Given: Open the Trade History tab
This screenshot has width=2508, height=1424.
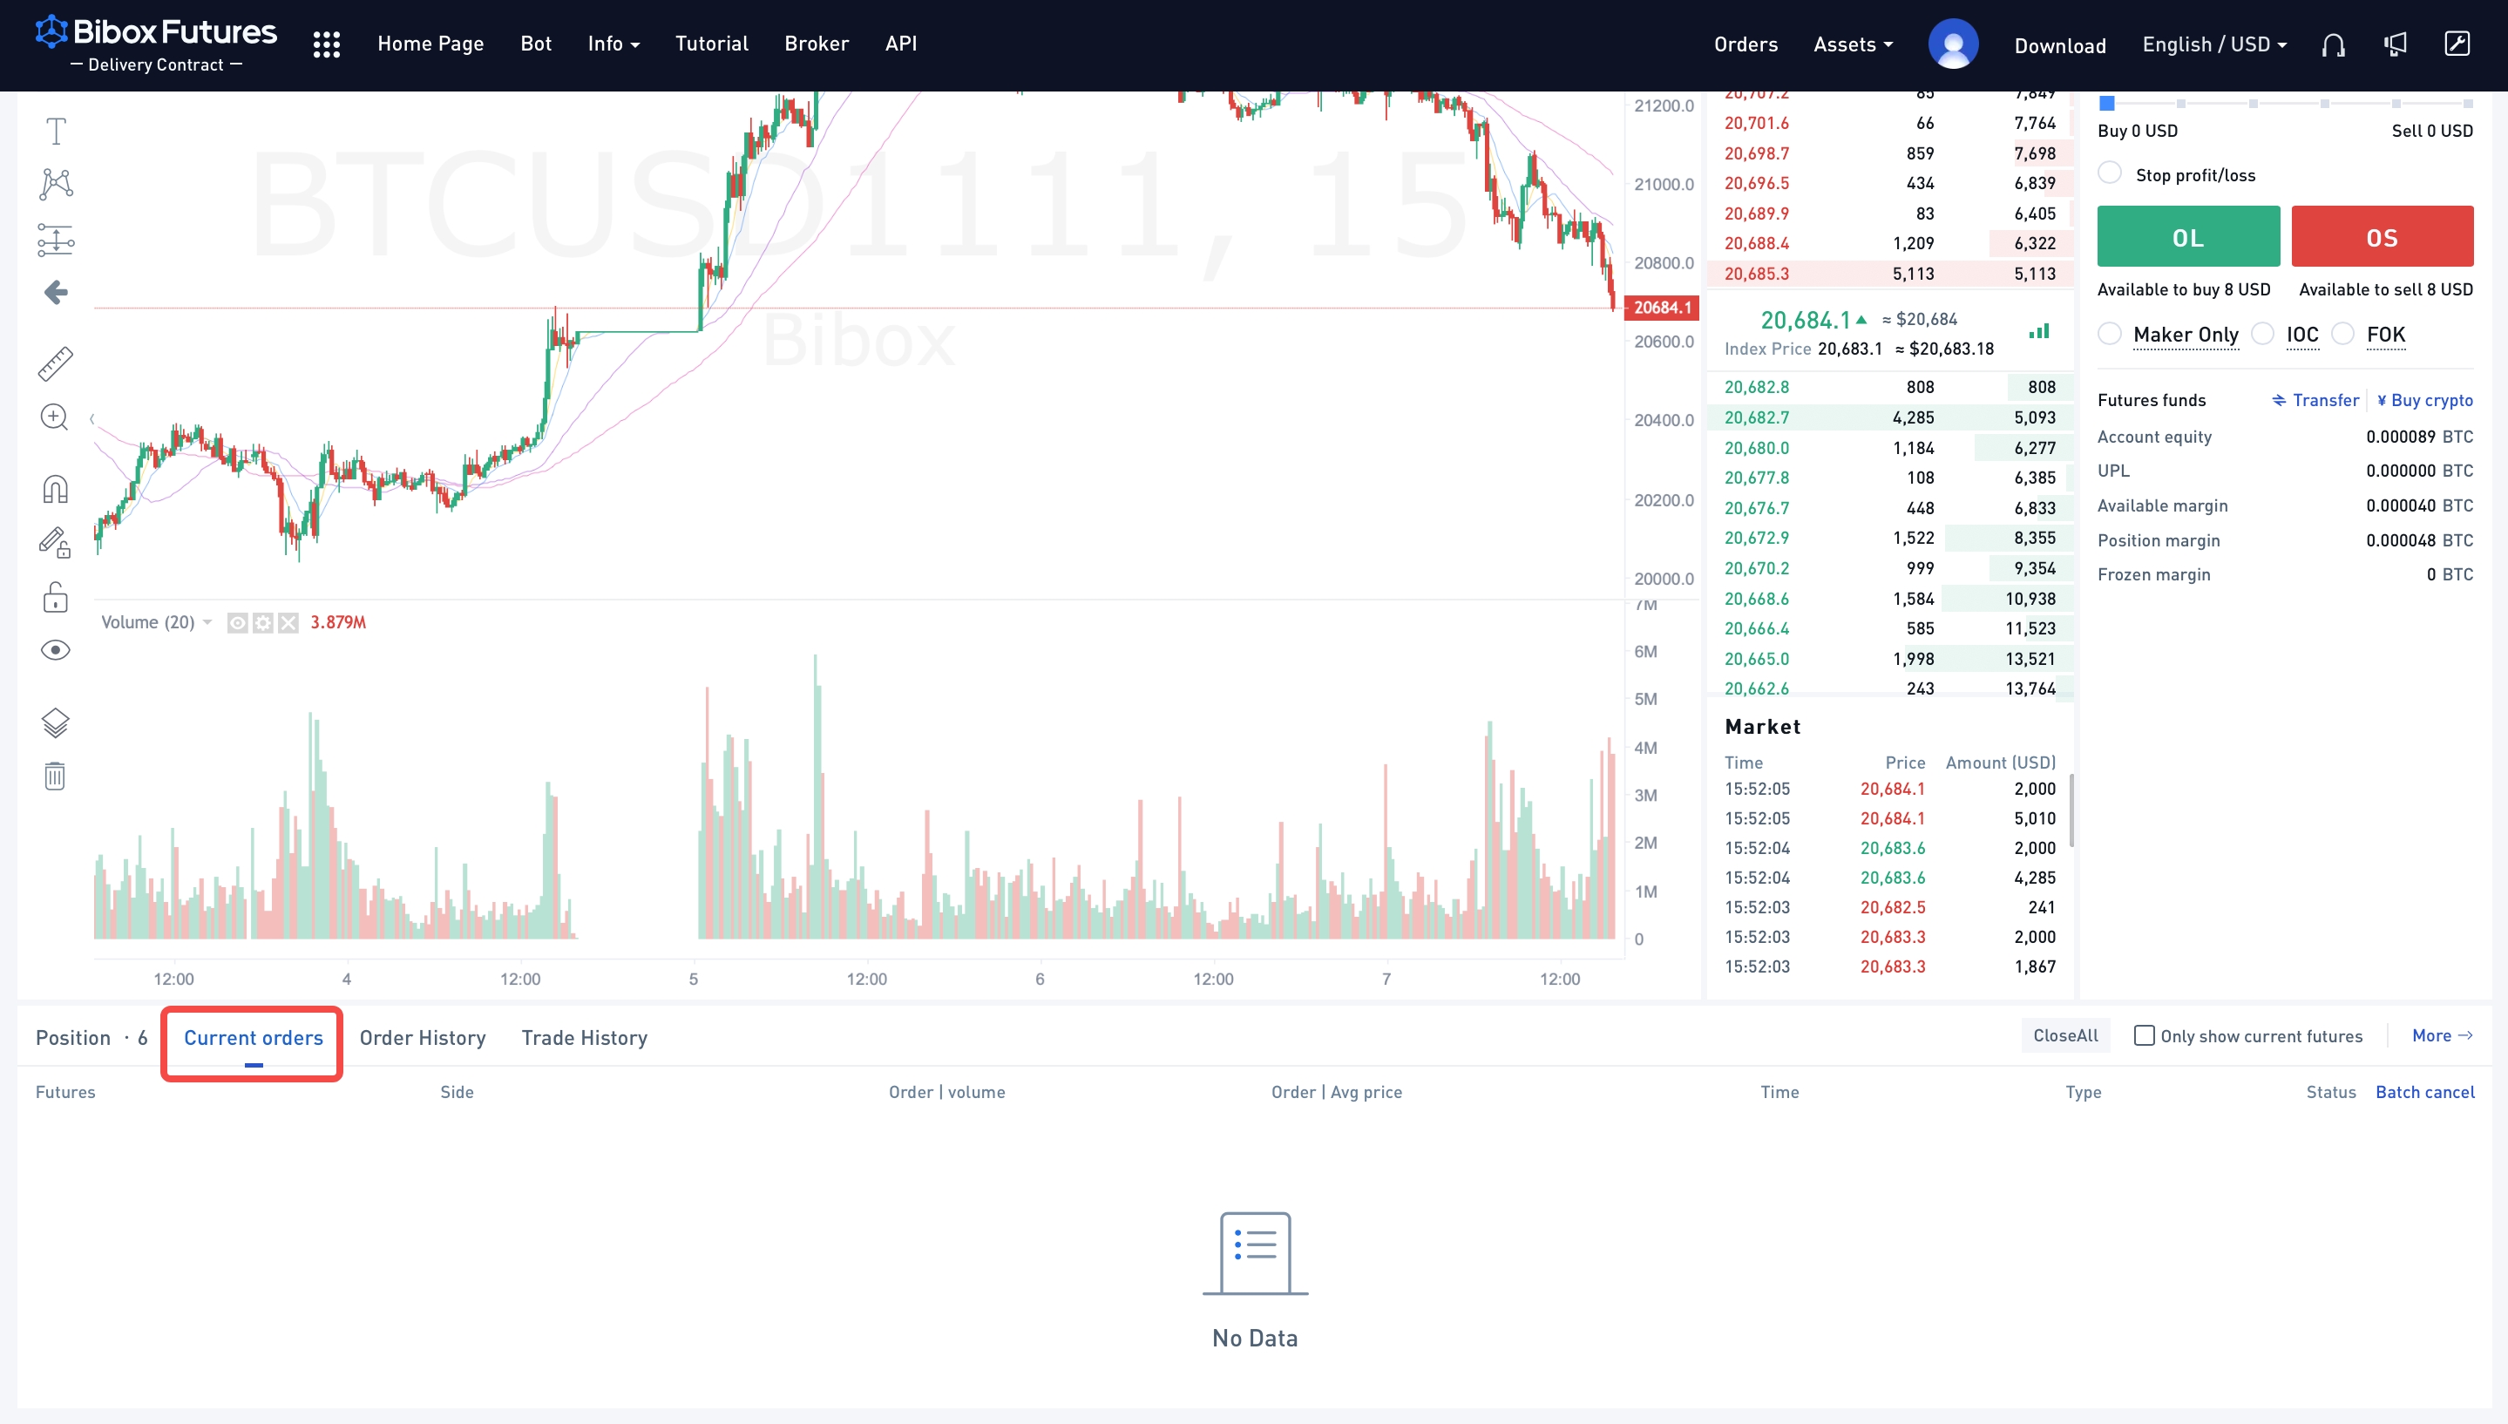Looking at the screenshot, I should 584,1038.
